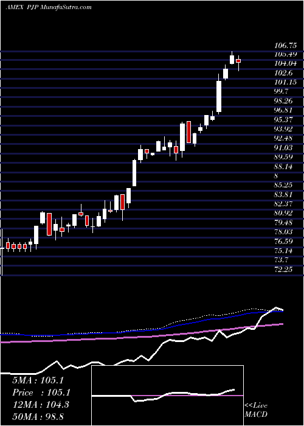Click the 93.92 price axis label

[x=283, y=129]
